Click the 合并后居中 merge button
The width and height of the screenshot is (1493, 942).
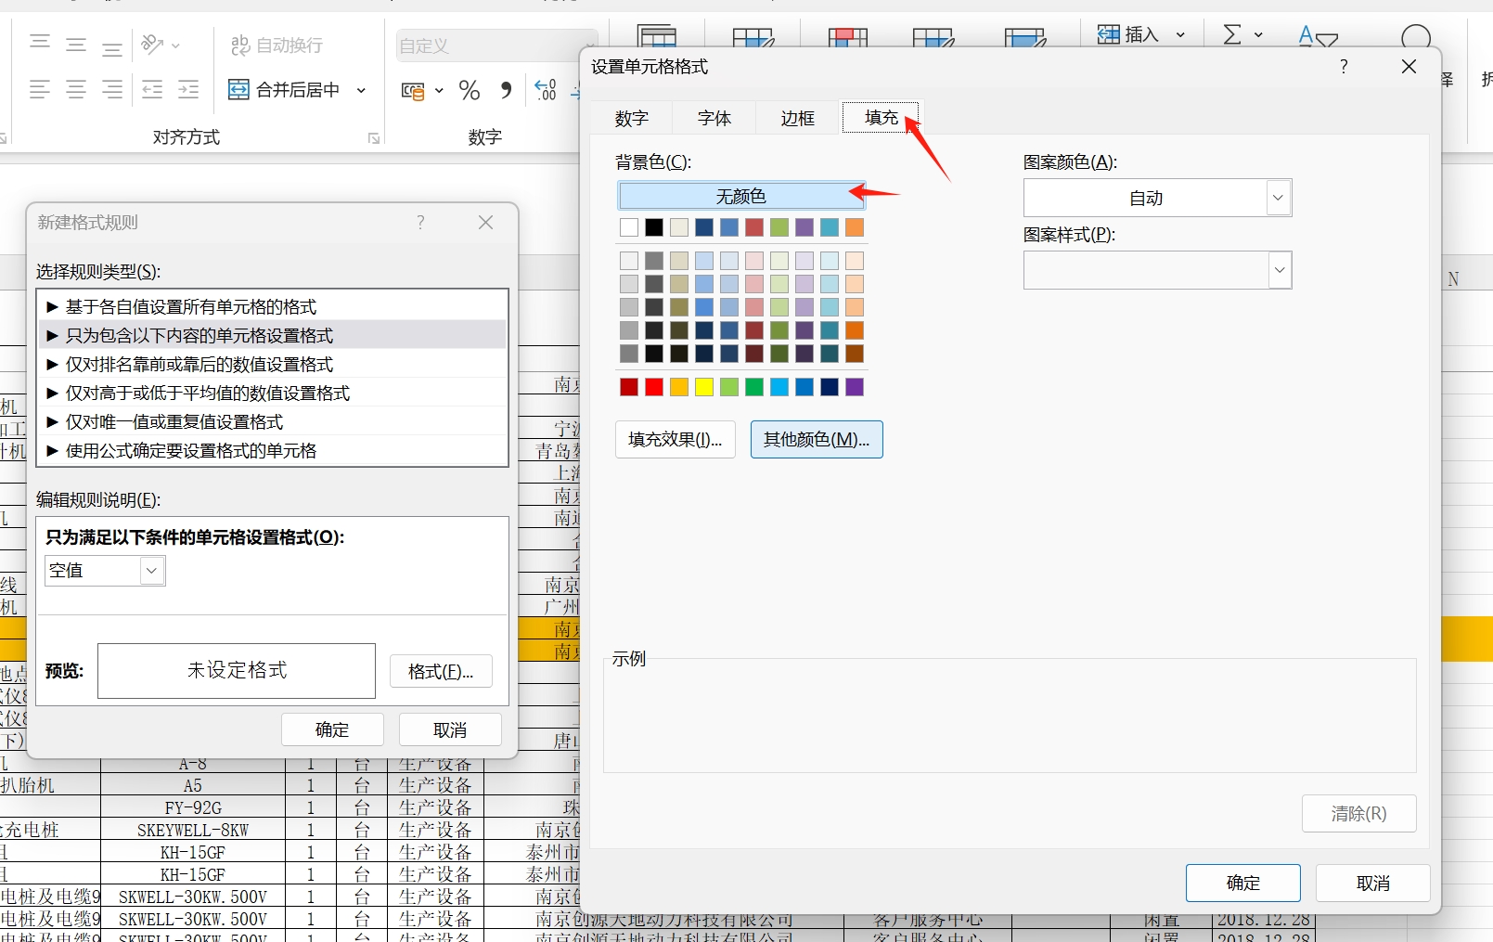(x=285, y=89)
